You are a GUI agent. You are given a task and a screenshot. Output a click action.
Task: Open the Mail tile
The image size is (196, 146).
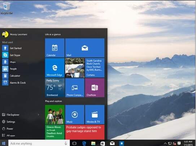point(85,48)
